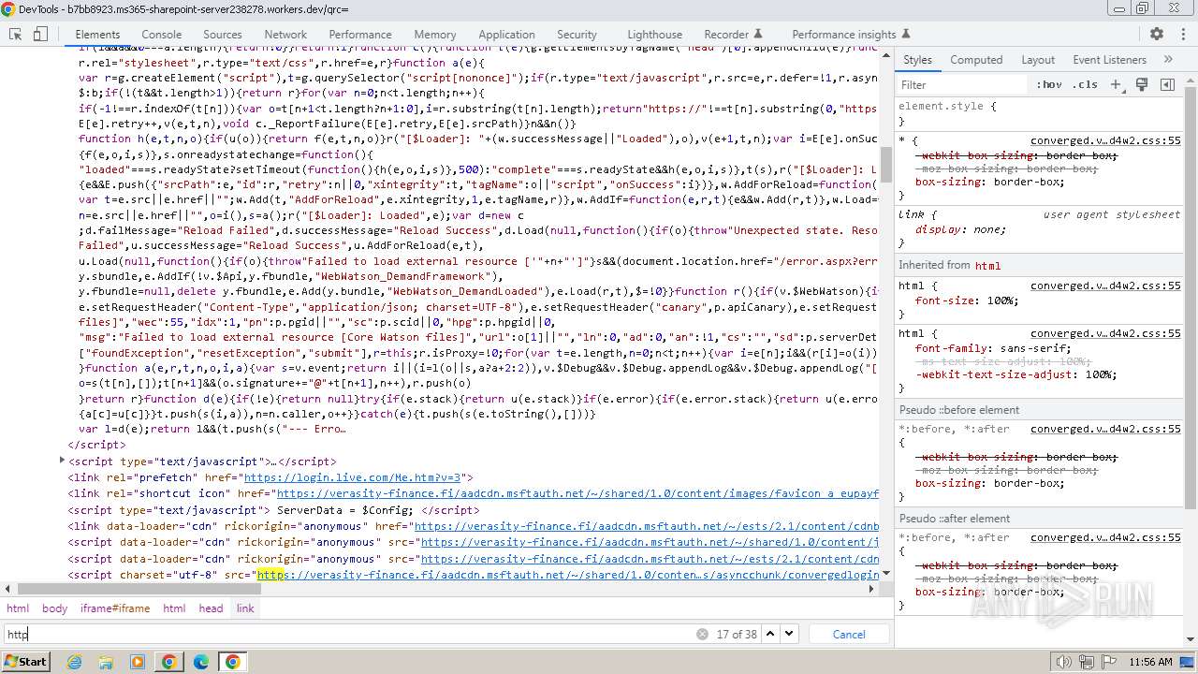Open the favicon shortcut icon href link
The width and height of the screenshot is (1198, 674).
tap(577, 493)
